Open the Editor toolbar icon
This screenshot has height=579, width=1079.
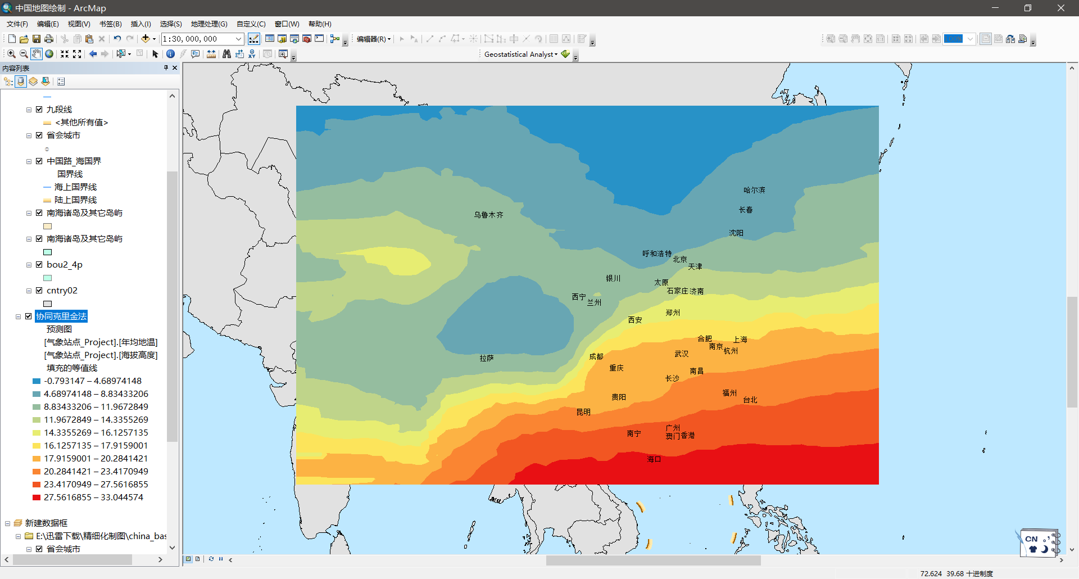click(x=254, y=39)
